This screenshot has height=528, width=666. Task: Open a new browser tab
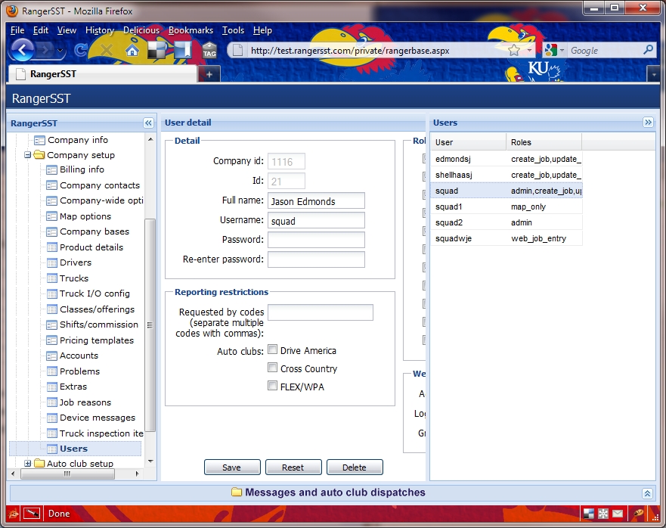(x=209, y=74)
